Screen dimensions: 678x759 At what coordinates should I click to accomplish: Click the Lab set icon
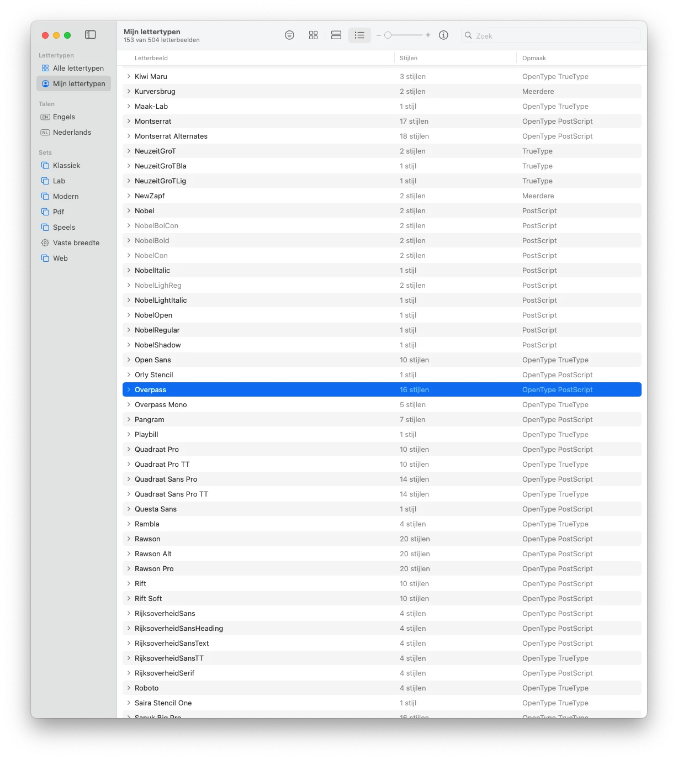tap(45, 181)
